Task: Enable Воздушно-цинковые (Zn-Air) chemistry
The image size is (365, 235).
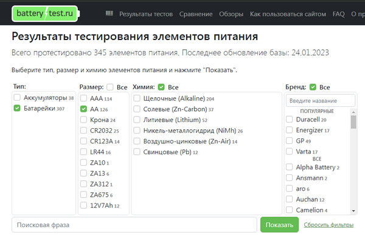Action: point(137,141)
